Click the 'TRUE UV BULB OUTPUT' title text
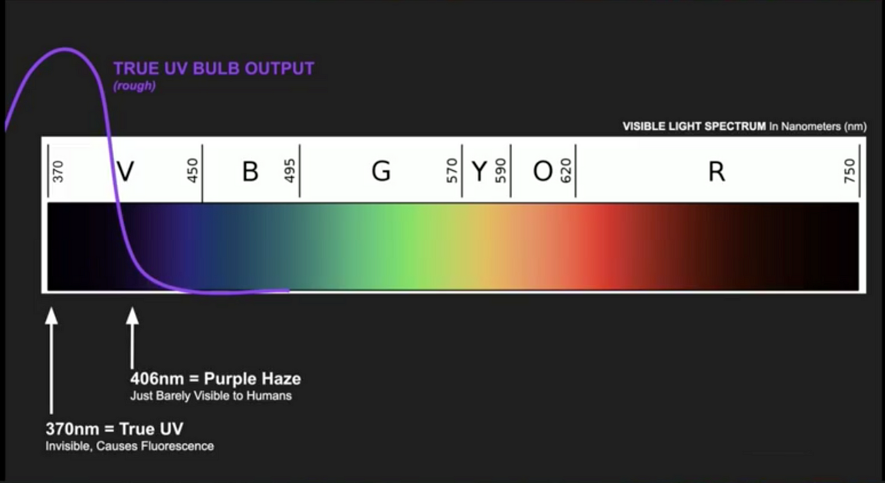Viewport: 885px width, 483px height. pyautogui.click(x=214, y=69)
